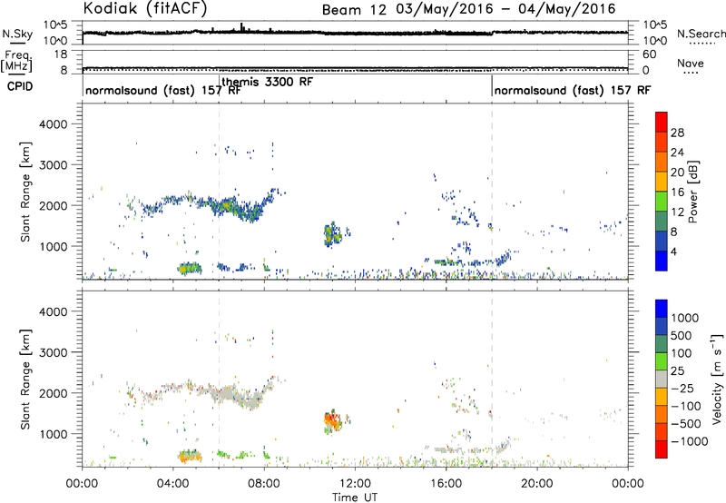
Task: Click the orange 11:00 echo cluster in velocity panel
Action: 333,422
